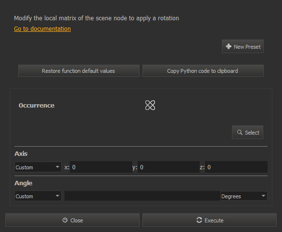Click the Select occurrence button
The width and height of the screenshot is (282, 232).
click(247, 132)
